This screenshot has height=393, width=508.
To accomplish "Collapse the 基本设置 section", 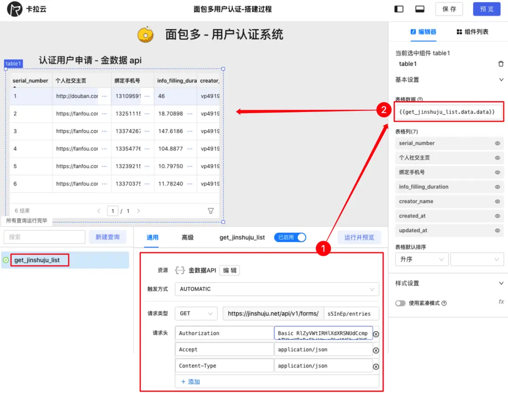I will pyautogui.click(x=501, y=80).
